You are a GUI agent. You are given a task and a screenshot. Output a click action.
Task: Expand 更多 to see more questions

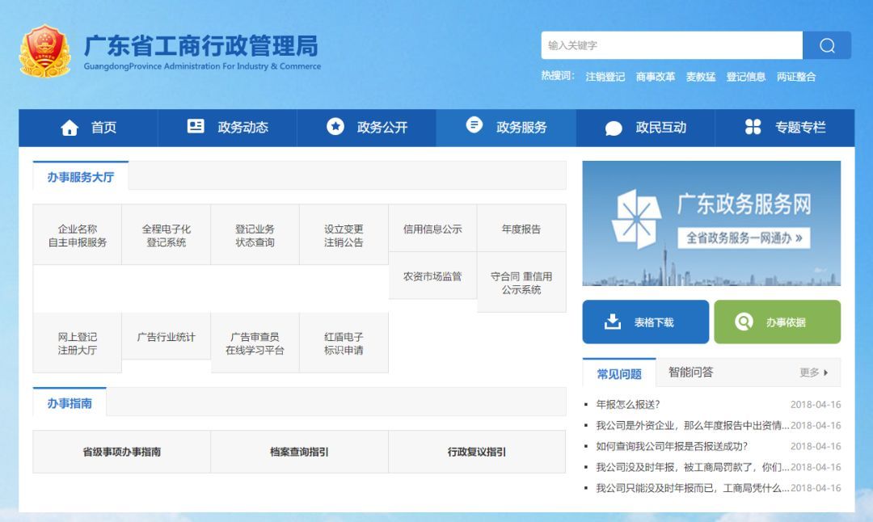click(x=808, y=373)
